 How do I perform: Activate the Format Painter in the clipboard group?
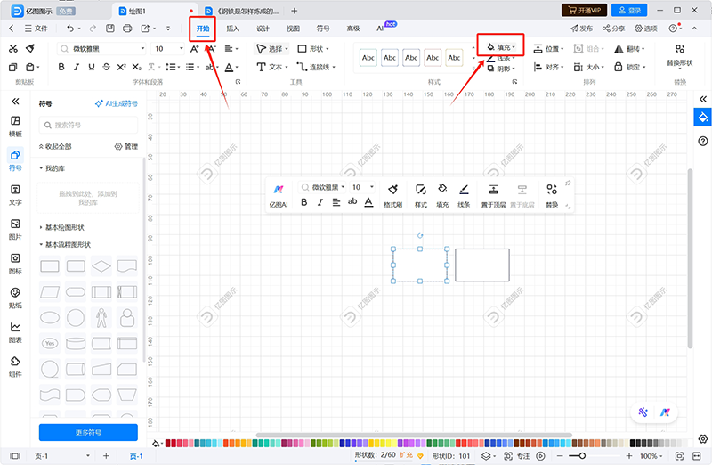(30, 49)
